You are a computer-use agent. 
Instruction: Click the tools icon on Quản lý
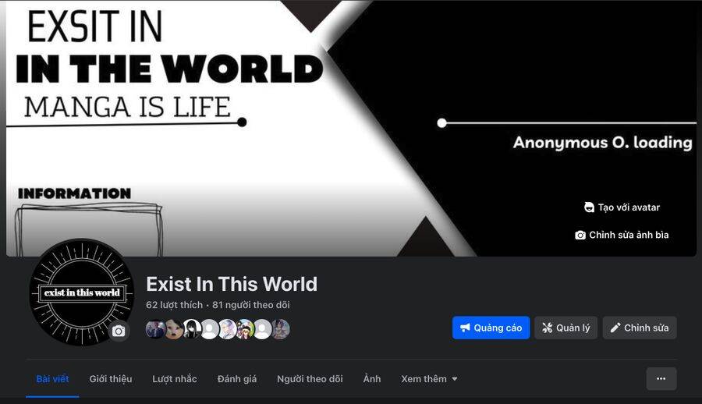pos(547,328)
